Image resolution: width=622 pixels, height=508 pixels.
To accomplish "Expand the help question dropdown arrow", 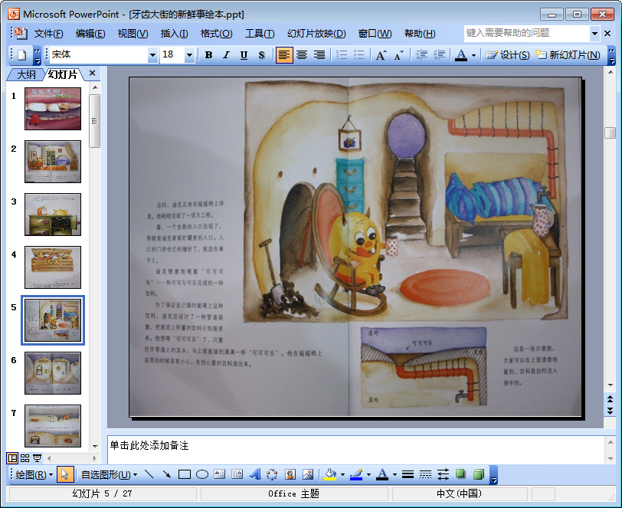I will (594, 34).
